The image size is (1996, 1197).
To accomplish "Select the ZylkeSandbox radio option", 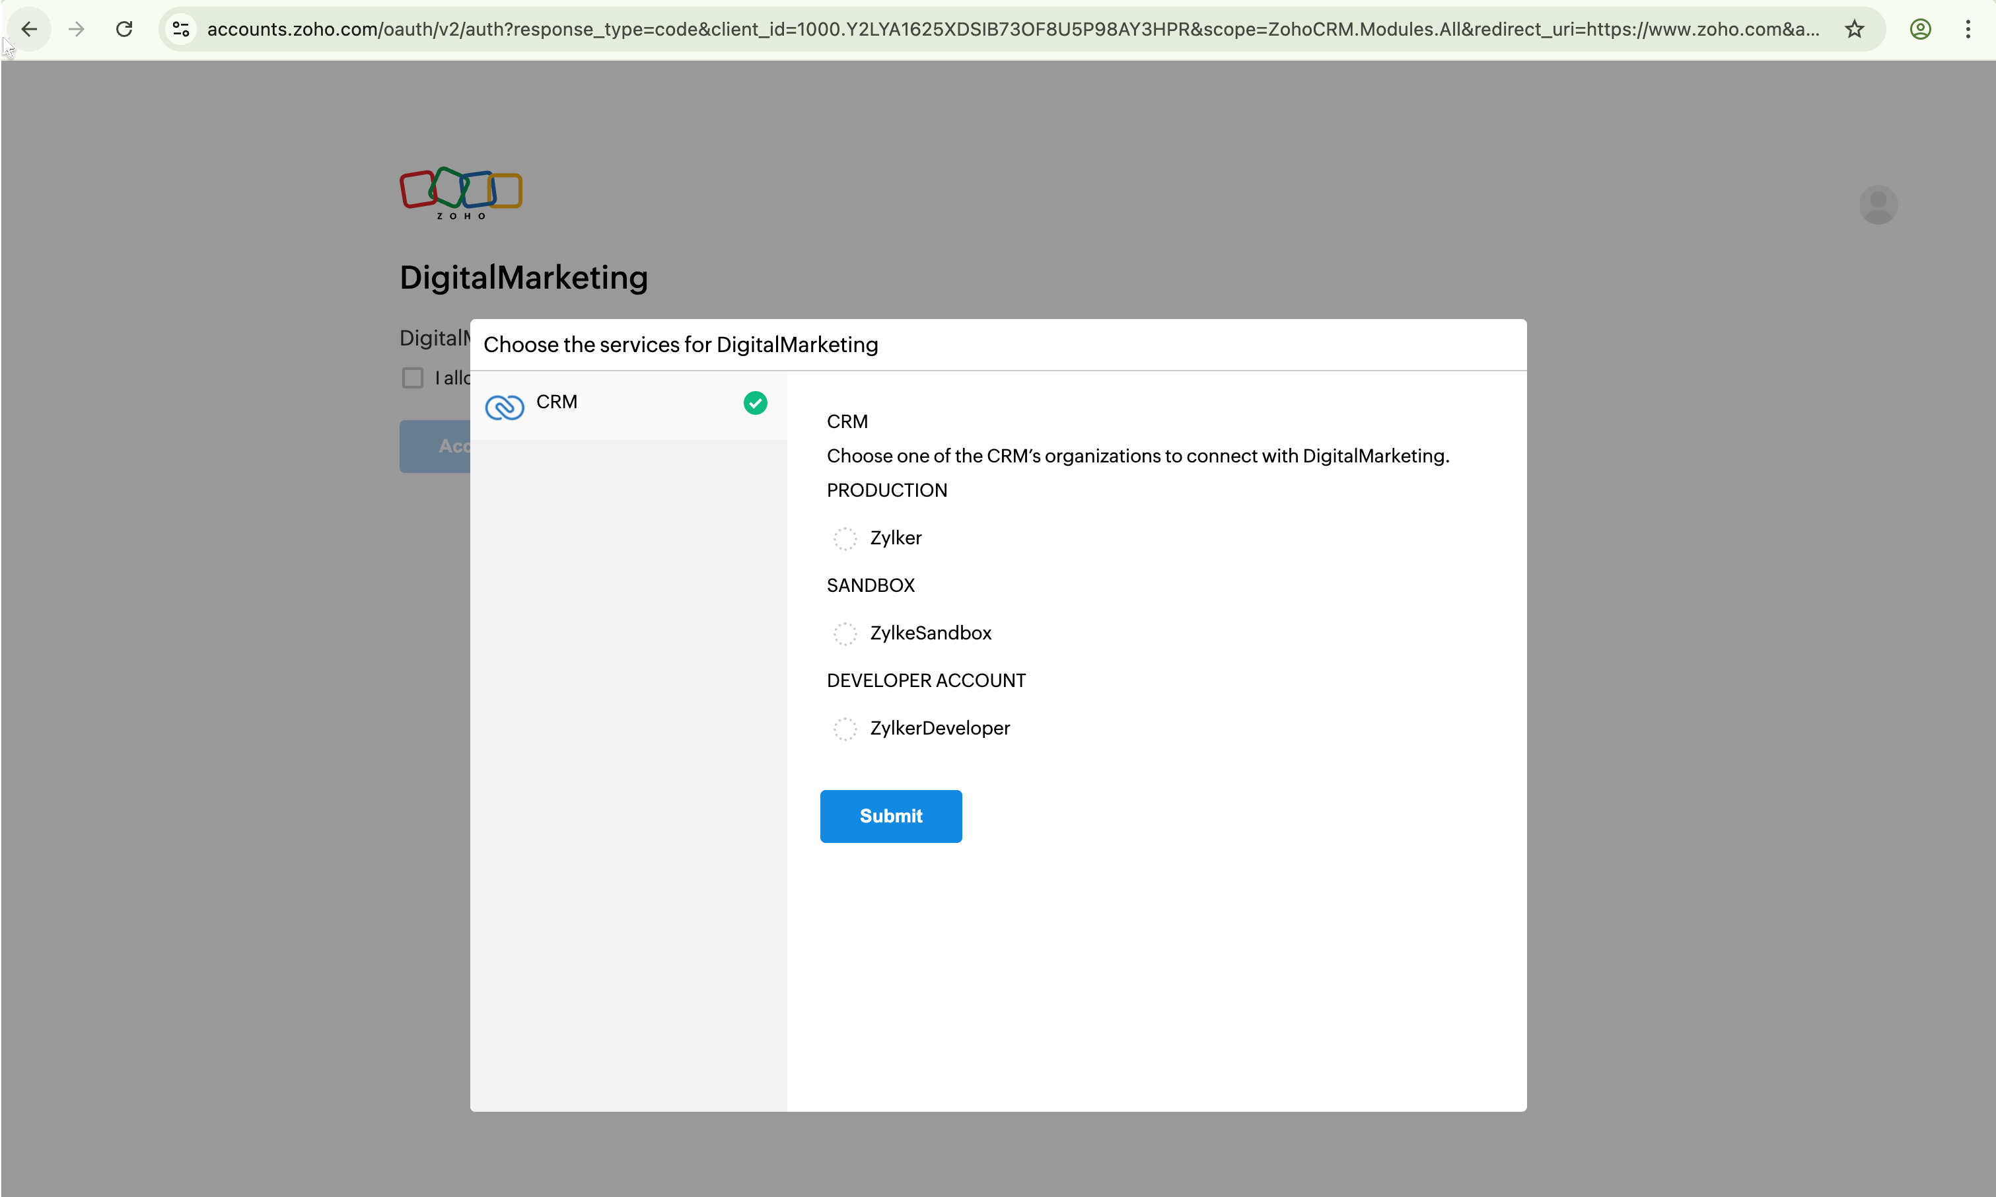I will pyautogui.click(x=844, y=634).
